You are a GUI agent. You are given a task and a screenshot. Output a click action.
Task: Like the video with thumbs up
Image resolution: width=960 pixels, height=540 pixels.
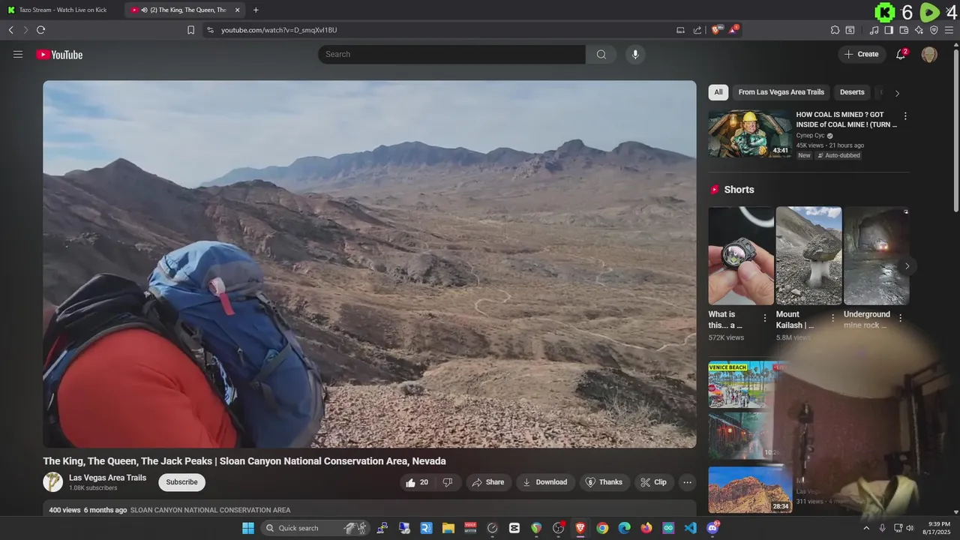pyautogui.click(x=418, y=482)
